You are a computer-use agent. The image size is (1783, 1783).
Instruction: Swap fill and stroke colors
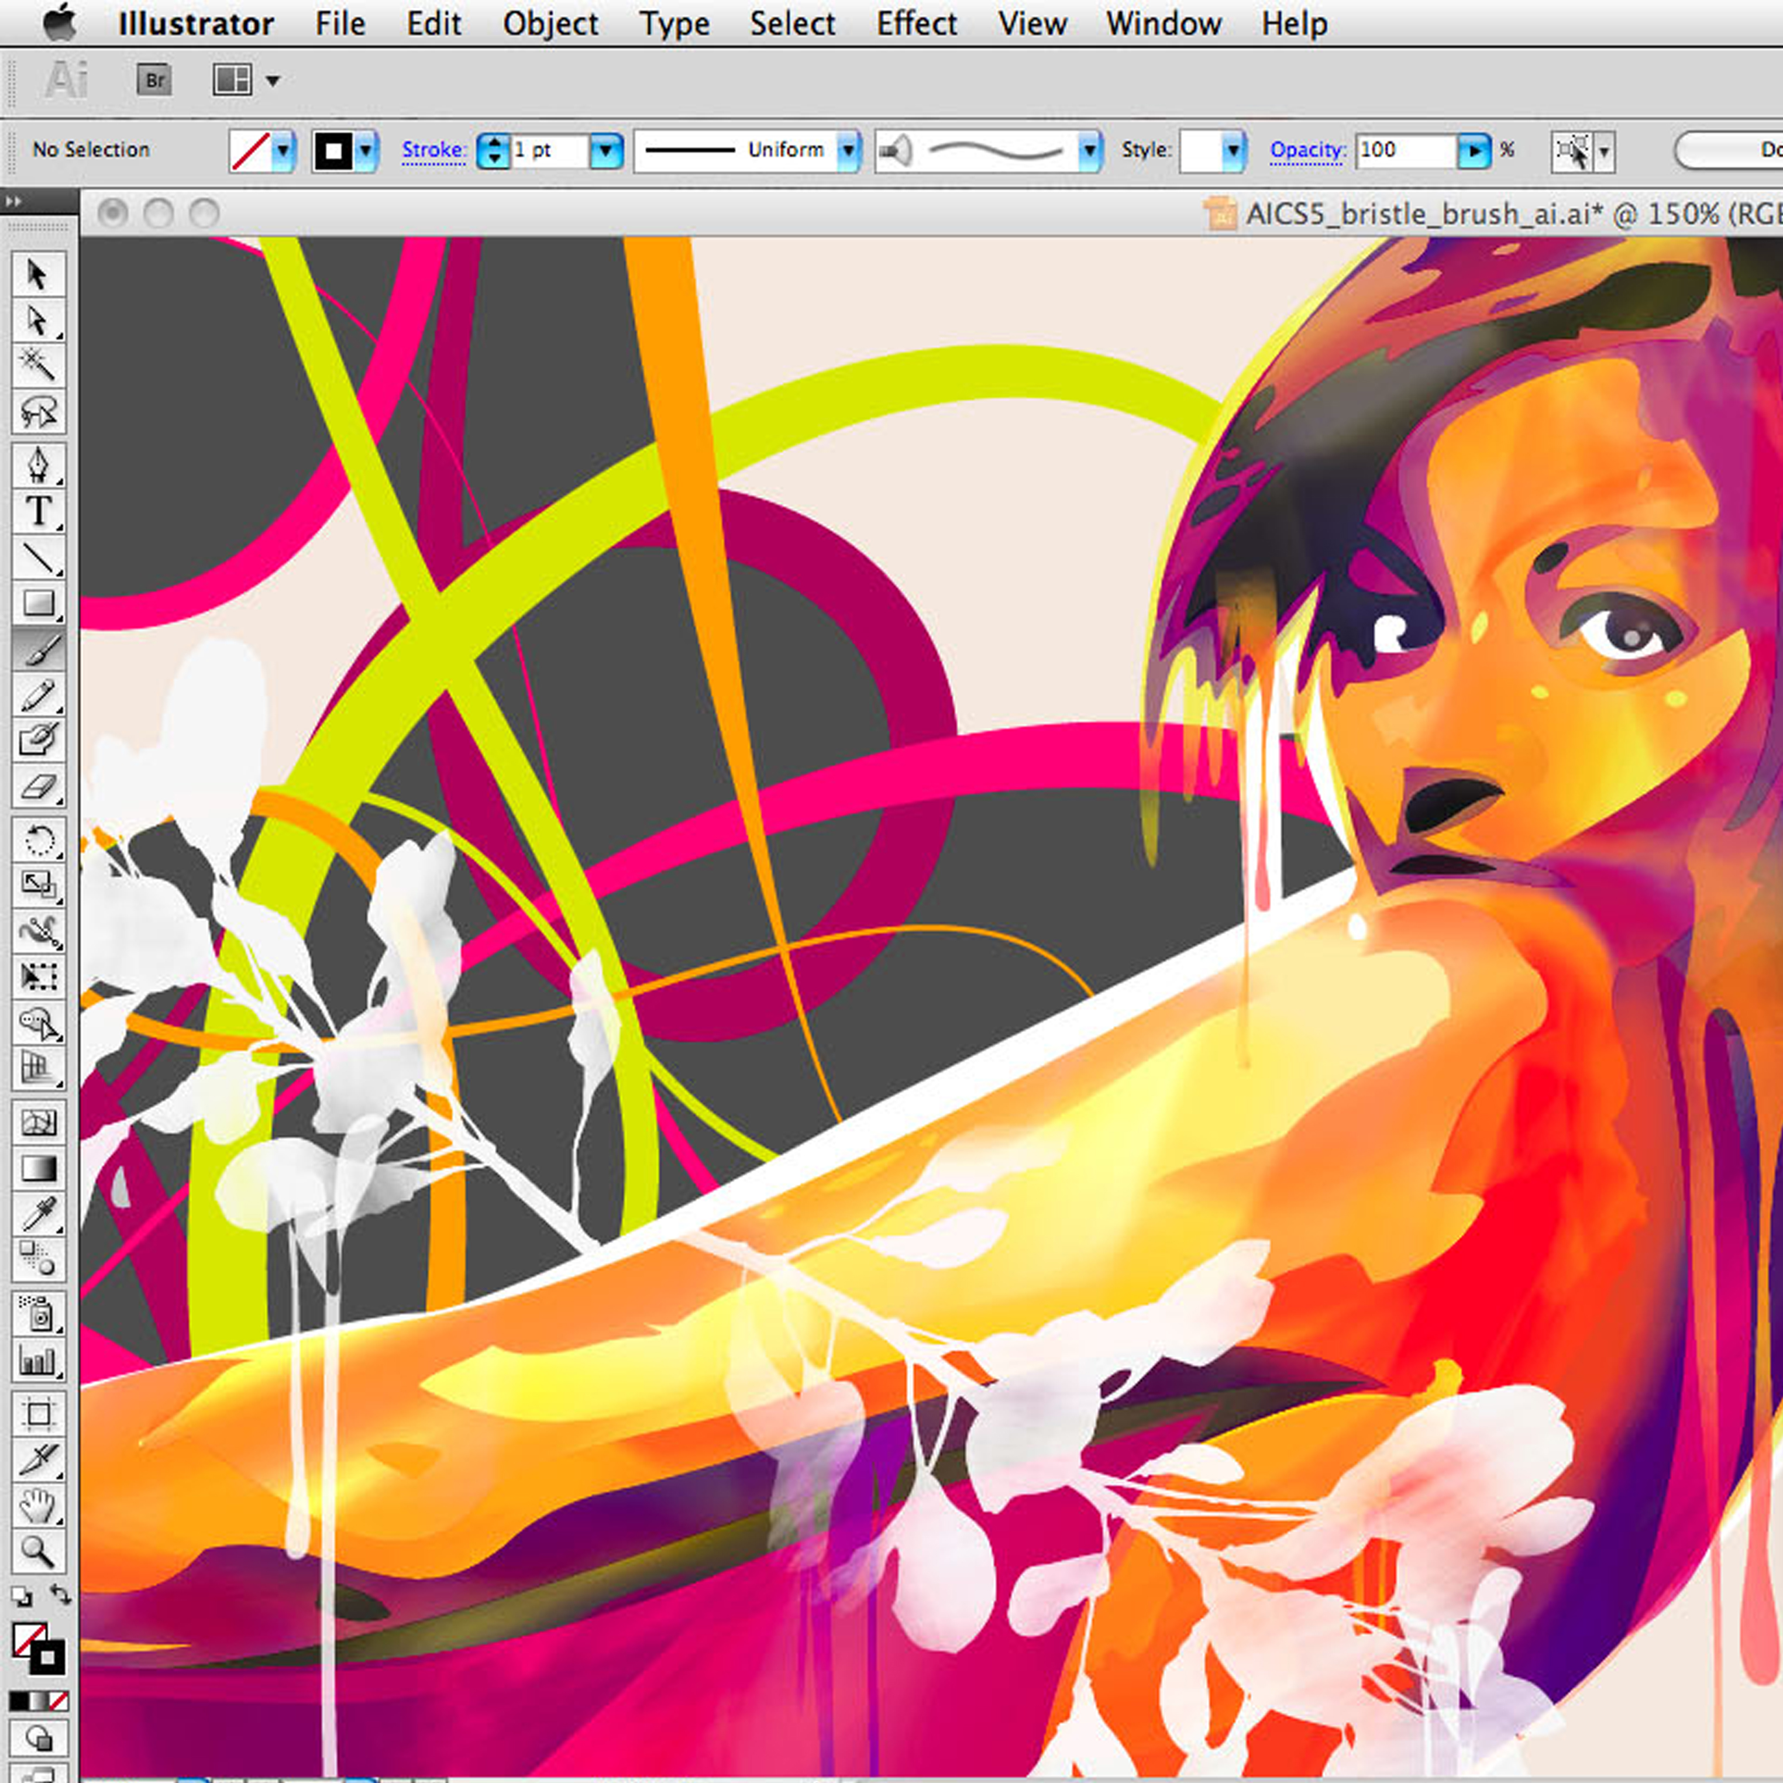tap(60, 1595)
